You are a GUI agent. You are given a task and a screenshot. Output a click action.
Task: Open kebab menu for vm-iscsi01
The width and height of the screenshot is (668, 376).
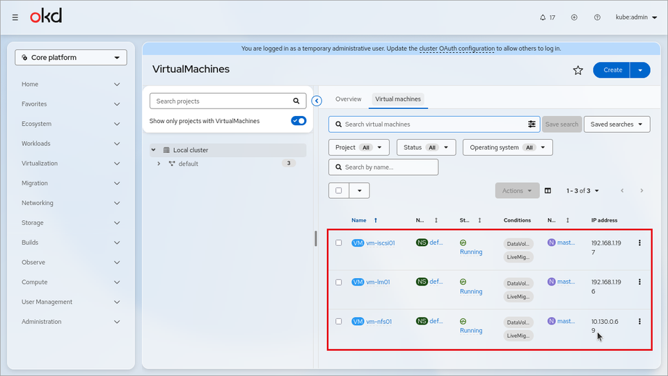639,243
